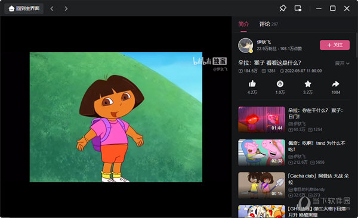Image resolution: width=358 pixels, height=218 pixels.
Task: Open the partially visible GHS video thumbnail
Action: (x=262, y=211)
